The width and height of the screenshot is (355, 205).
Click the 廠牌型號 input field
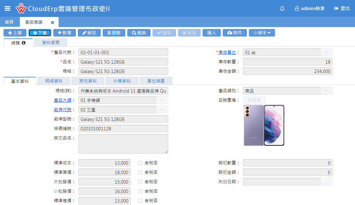[x=123, y=119]
